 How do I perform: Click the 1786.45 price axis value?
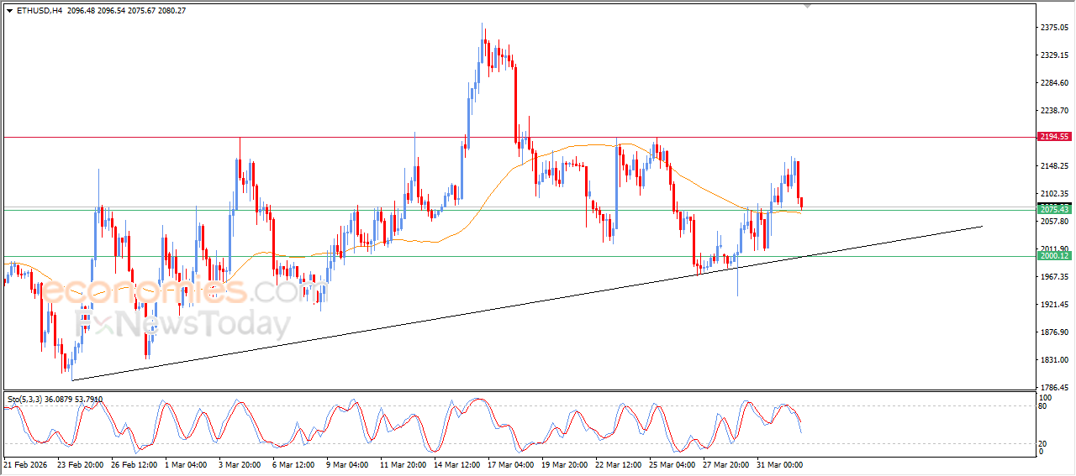(1054, 388)
